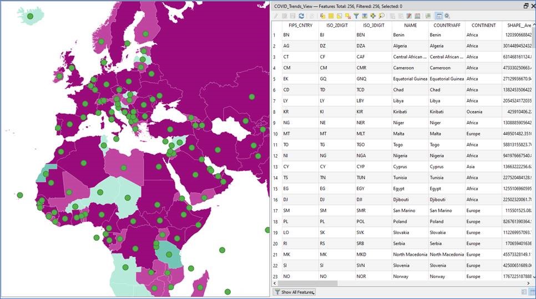Click the green point on Madagascar
The image size is (536, 299).
pyautogui.click(x=200, y=287)
